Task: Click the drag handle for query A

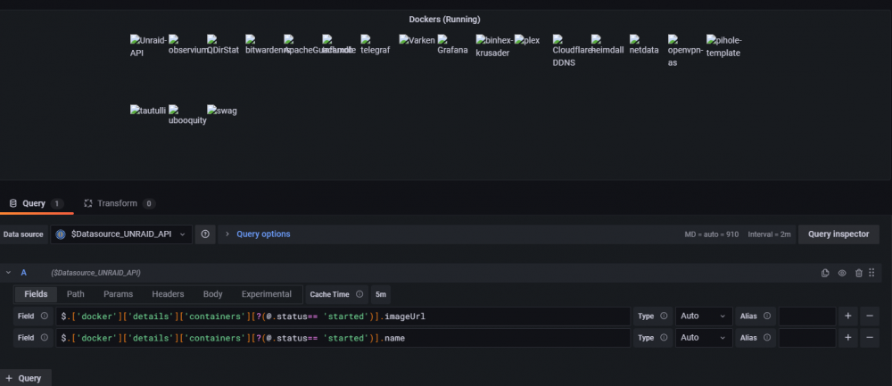Action: coord(871,273)
